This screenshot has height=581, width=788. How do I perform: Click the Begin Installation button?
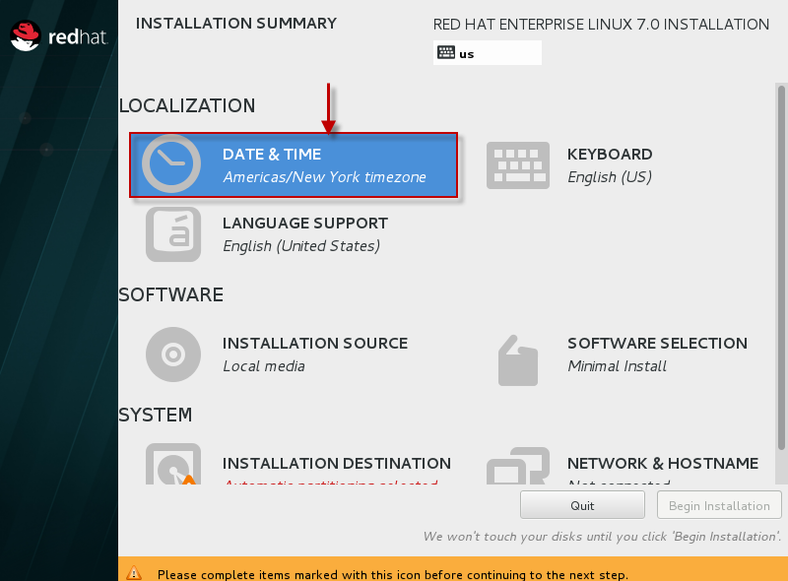point(719,505)
